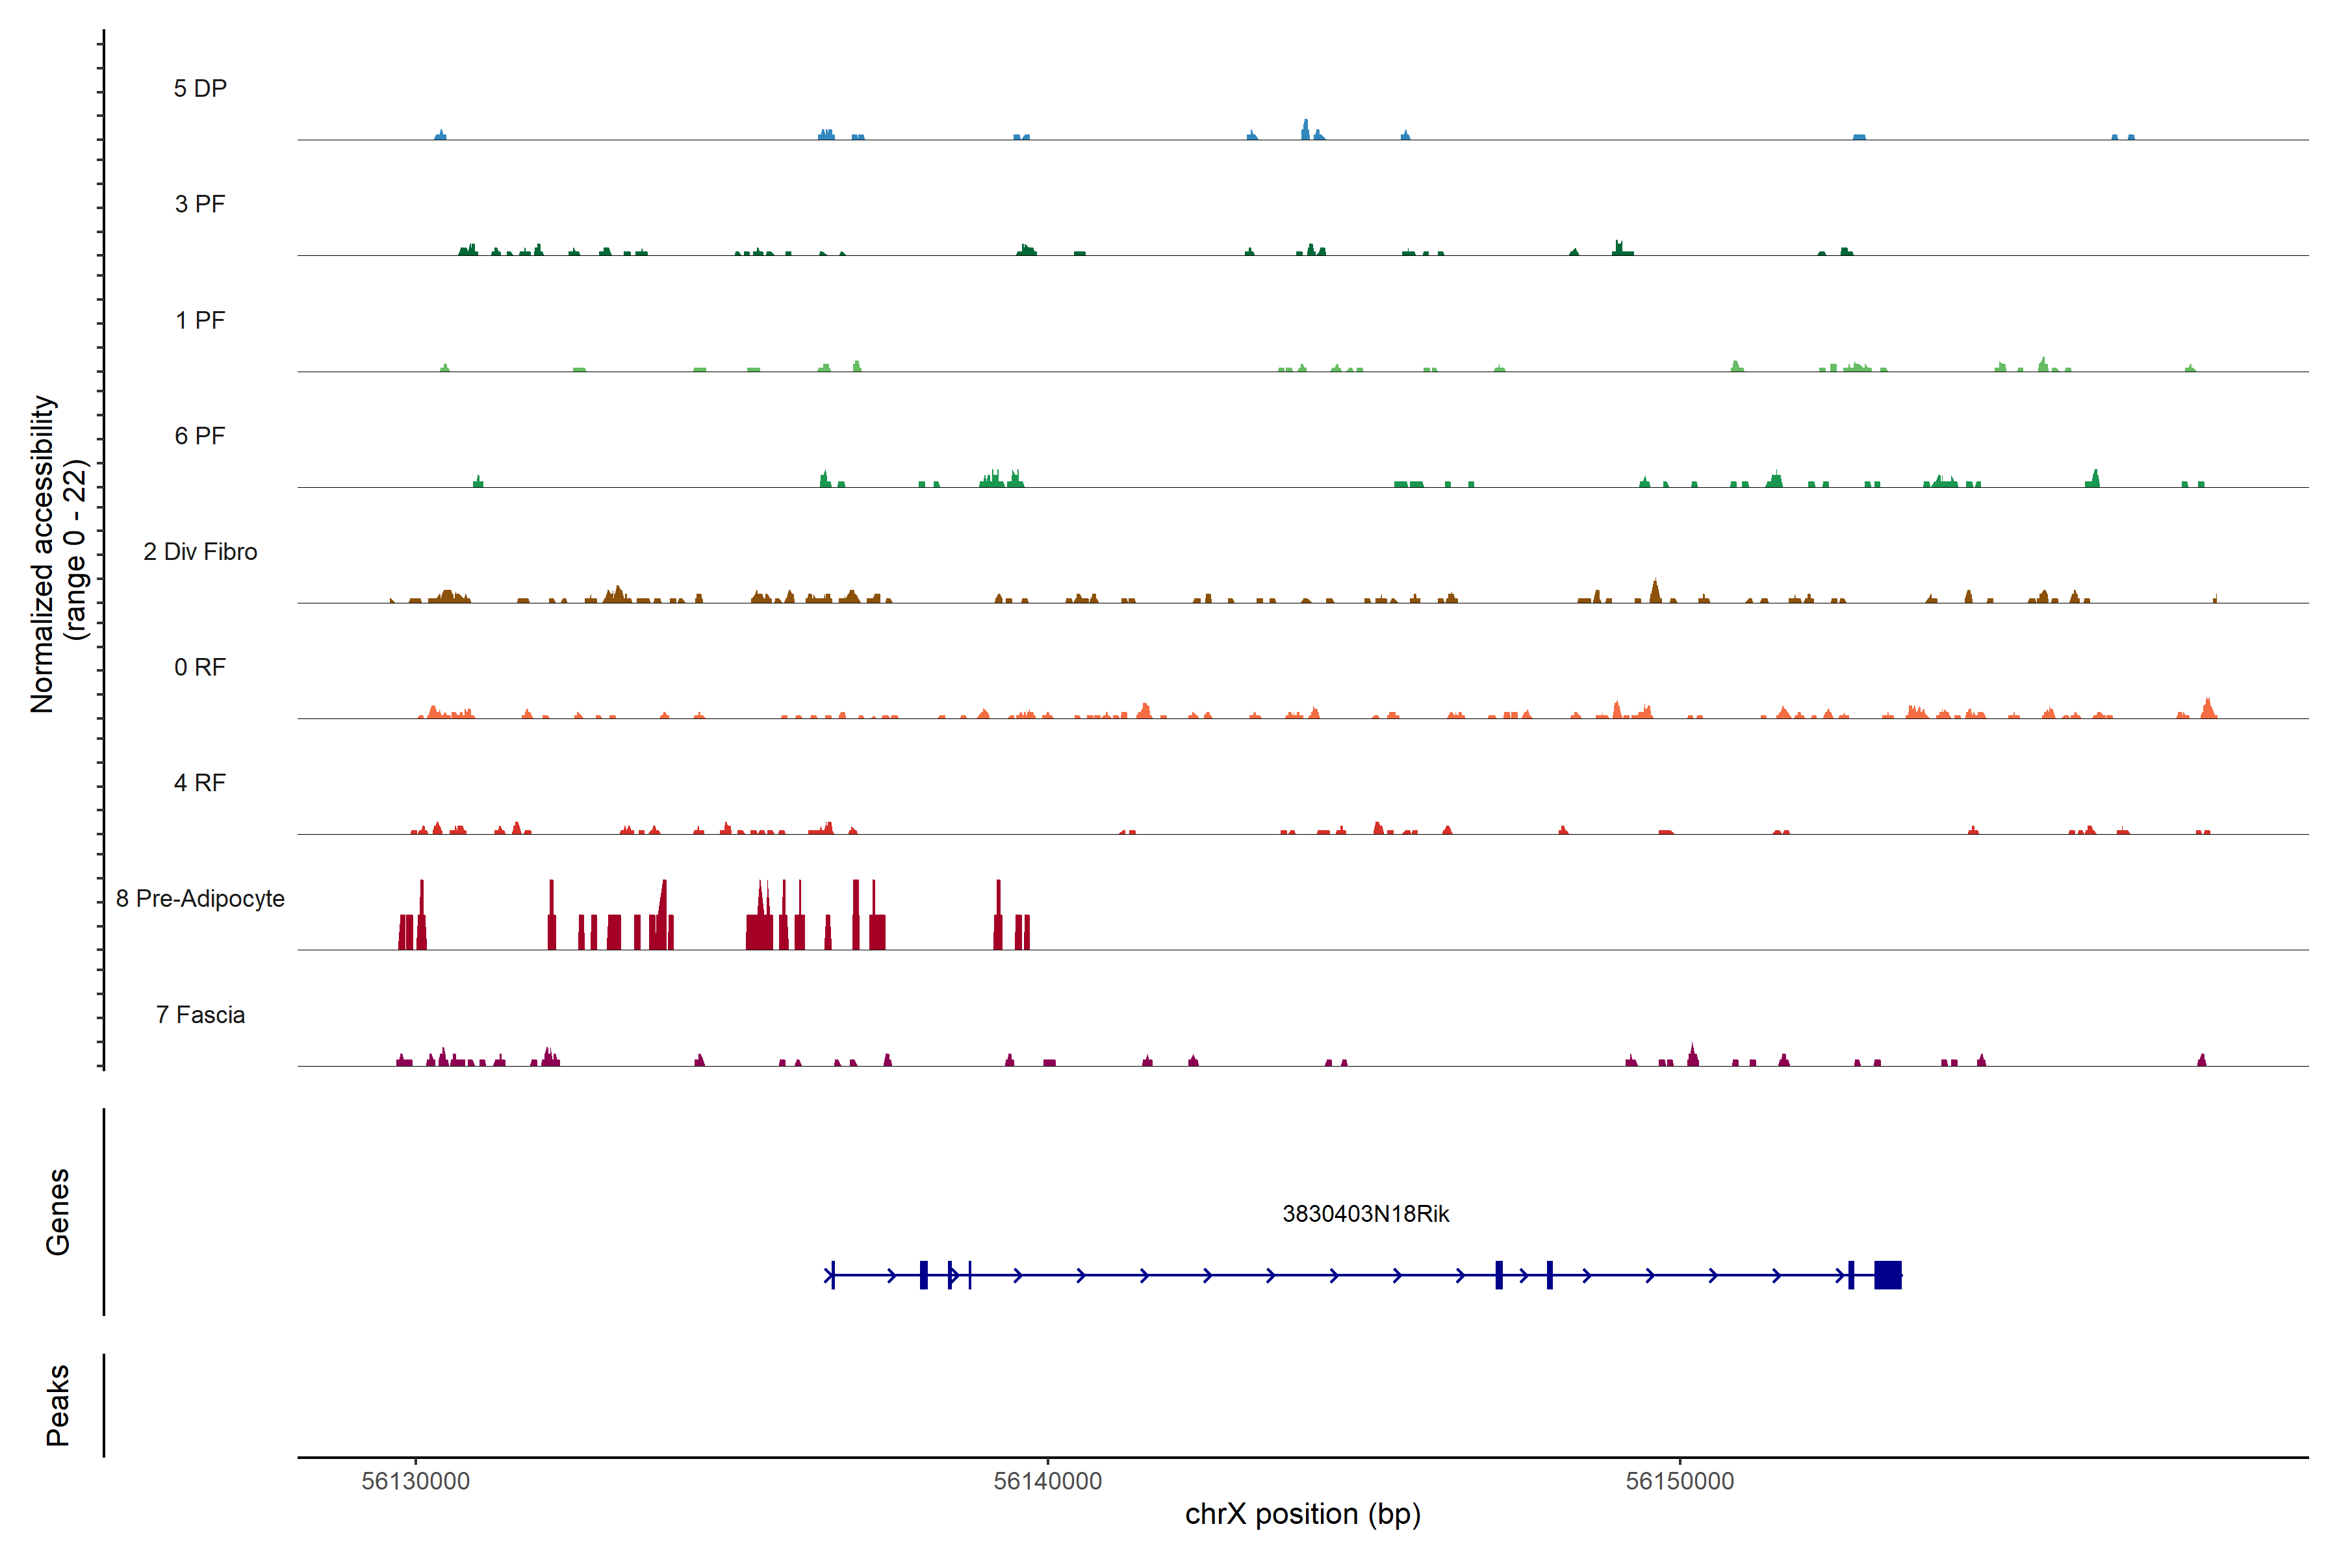Click the 2 Div Fibro track label

click(x=200, y=551)
